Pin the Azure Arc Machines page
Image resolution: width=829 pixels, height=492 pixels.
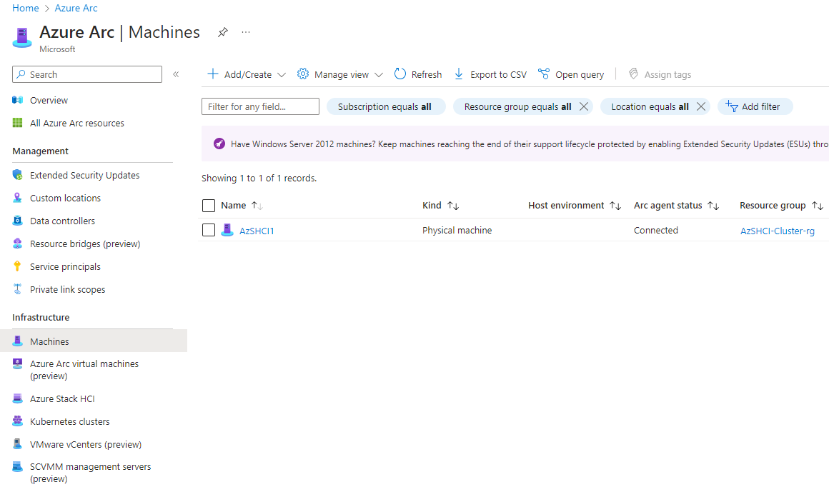223,33
